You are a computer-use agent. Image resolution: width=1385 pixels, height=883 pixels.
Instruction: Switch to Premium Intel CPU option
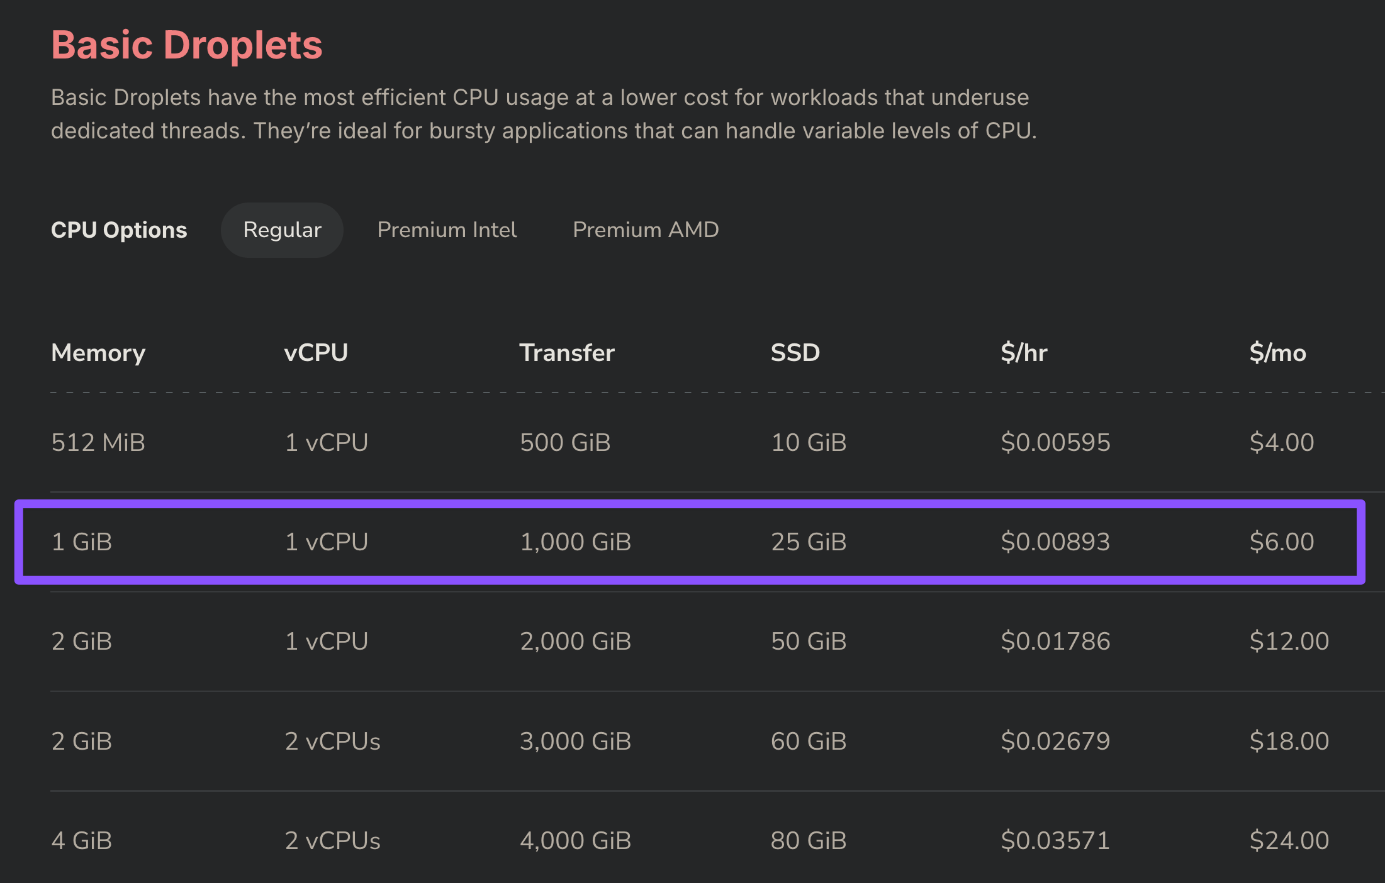pyautogui.click(x=447, y=230)
